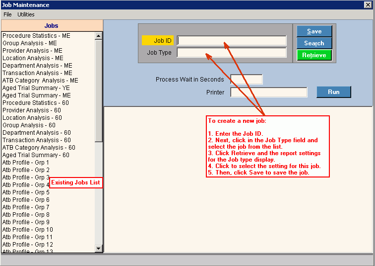Image resolution: width=375 pixels, height=266 pixels.
Task: Open the File menu
Action: (7, 14)
